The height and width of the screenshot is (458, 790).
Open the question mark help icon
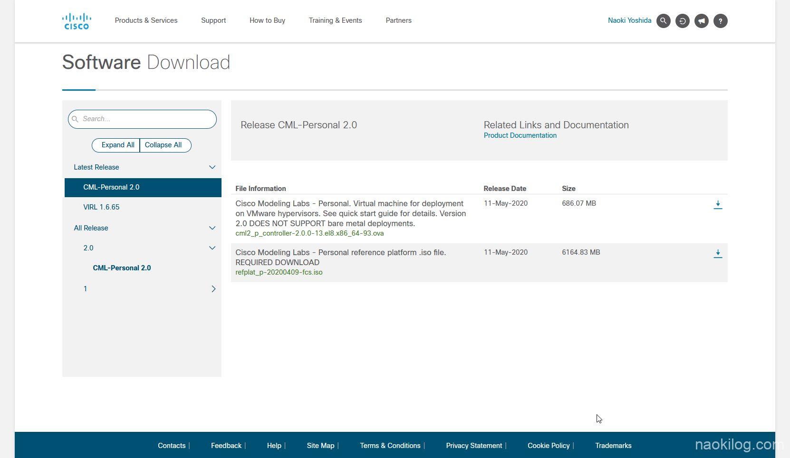pyautogui.click(x=721, y=21)
